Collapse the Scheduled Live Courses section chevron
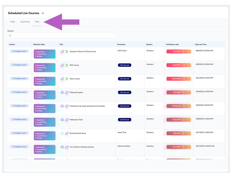Viewport: 235px width, 174px height. click(x=43, y=13)
